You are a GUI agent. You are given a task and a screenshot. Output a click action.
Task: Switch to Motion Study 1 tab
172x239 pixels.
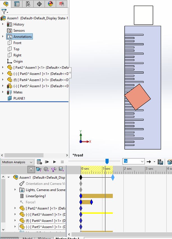(x=67, y=238)
